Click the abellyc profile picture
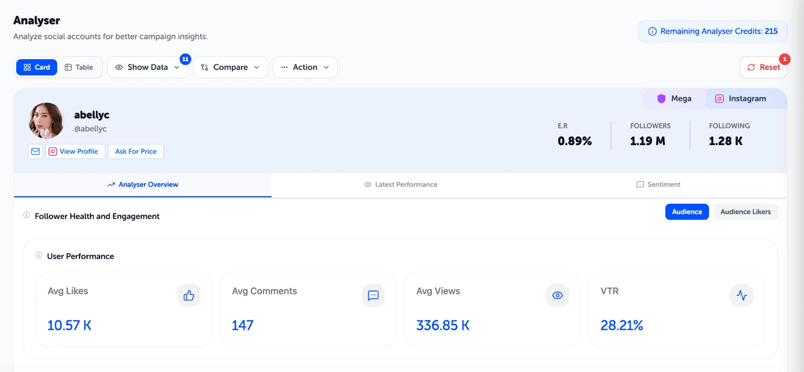 point(46,120)
